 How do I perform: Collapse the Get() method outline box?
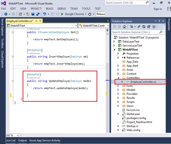click(x=13, y=32)
